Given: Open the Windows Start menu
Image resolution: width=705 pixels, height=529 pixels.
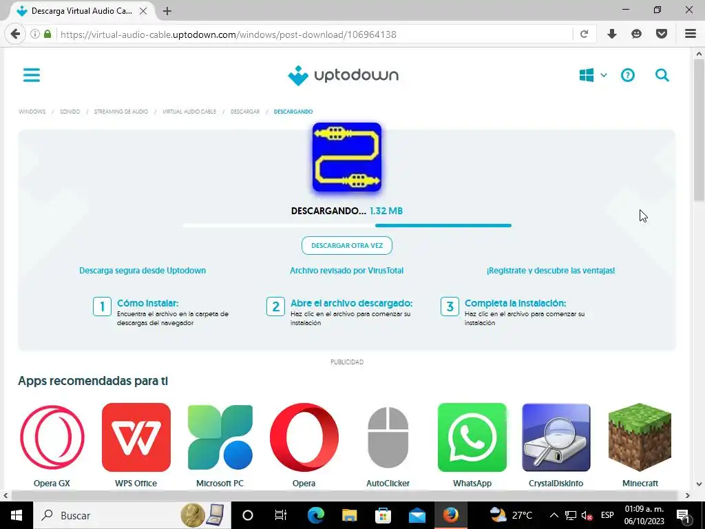Looking at the screenshot, I should point(17,515).
